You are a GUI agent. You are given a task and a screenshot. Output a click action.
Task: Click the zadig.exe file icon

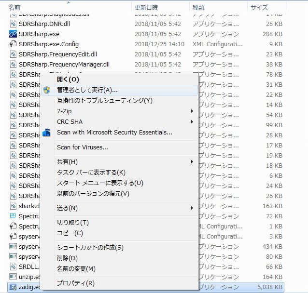(13, 287)
